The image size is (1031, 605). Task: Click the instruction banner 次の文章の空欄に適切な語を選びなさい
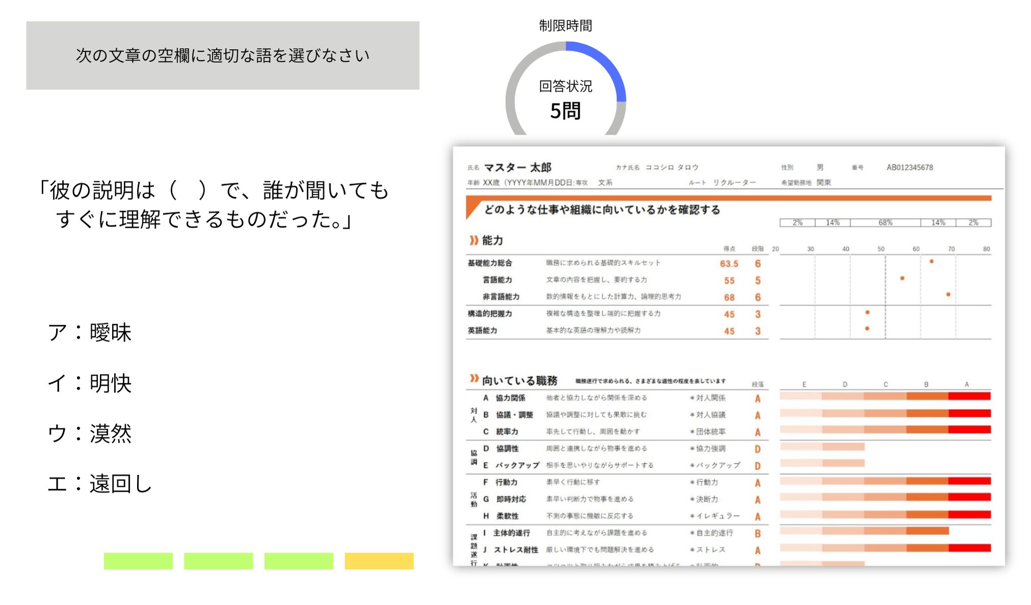[223, 55]
